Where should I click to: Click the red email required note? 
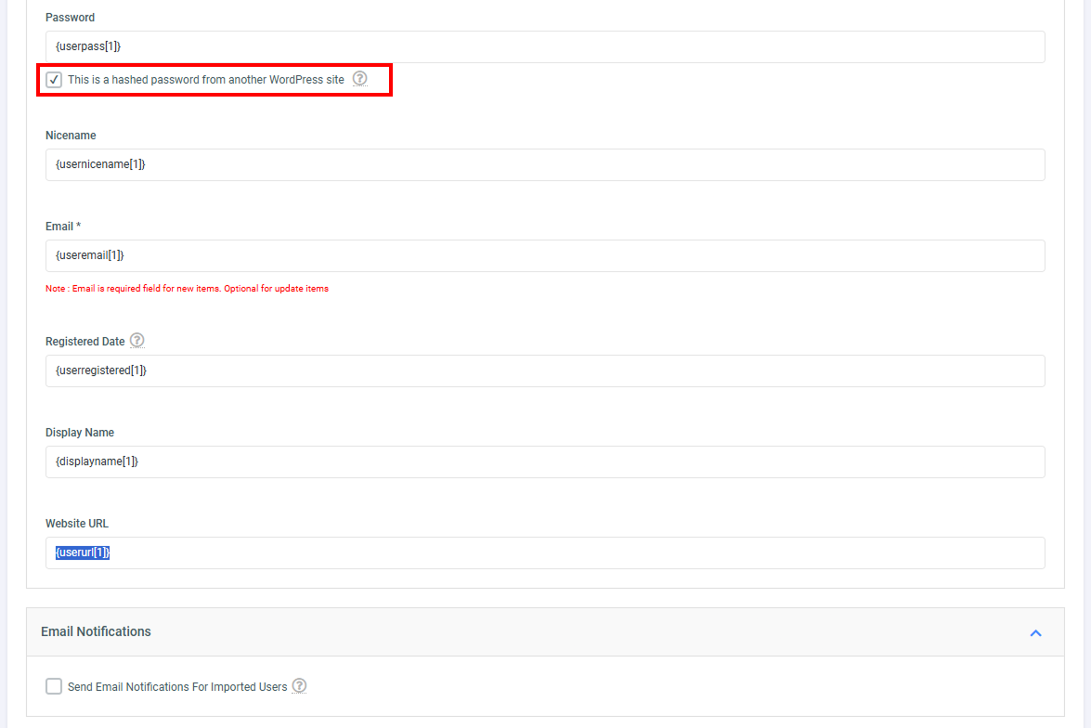187,289
